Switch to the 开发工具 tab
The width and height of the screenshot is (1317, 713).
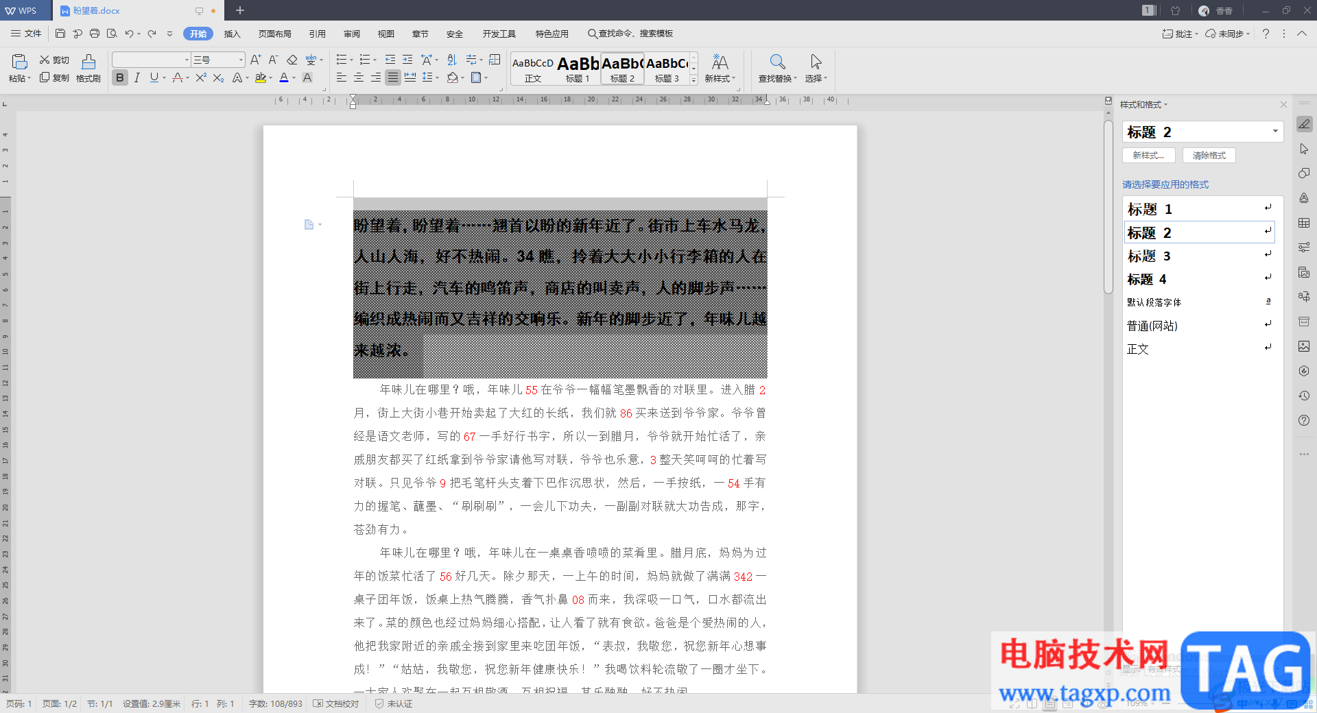click(x=499, y=34)
